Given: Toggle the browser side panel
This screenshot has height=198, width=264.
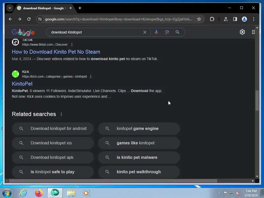Looking at the screenshot, I should coord(235,19).
